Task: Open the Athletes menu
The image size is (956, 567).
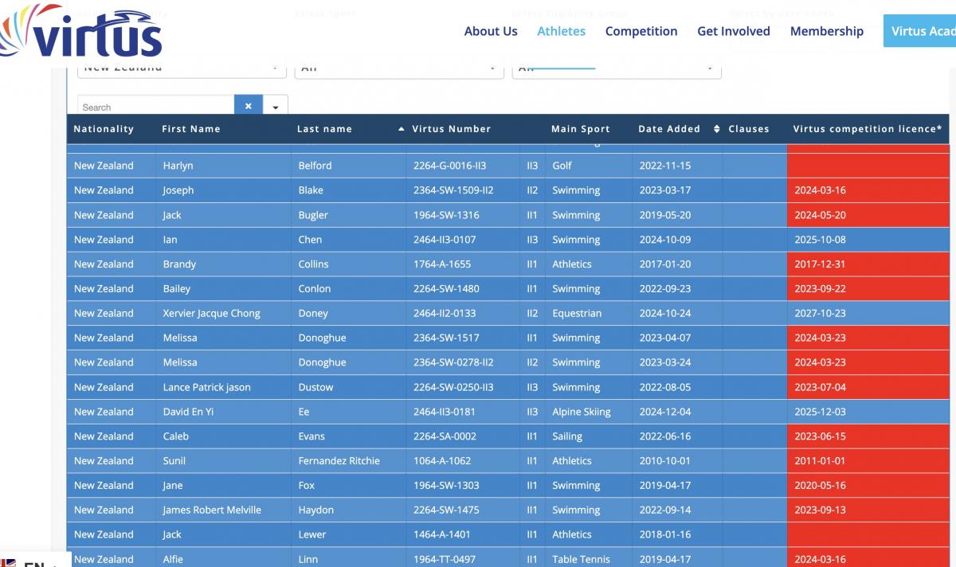Action: pos(561,31)
